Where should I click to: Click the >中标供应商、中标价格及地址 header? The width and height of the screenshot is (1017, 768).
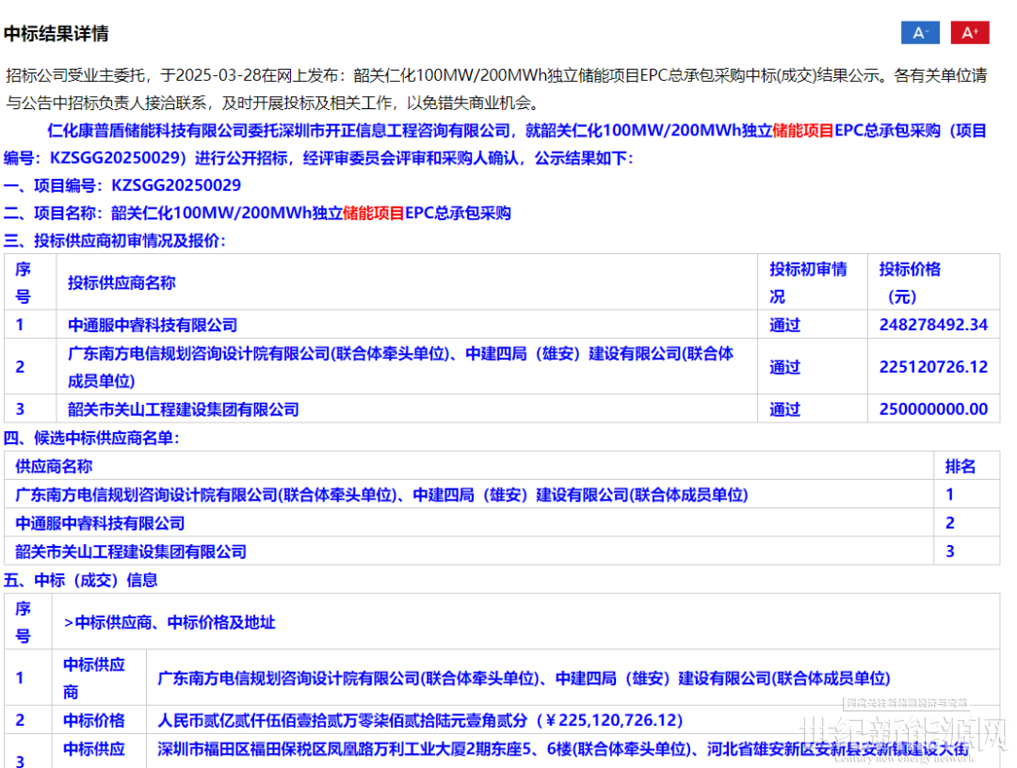point(169,622)
